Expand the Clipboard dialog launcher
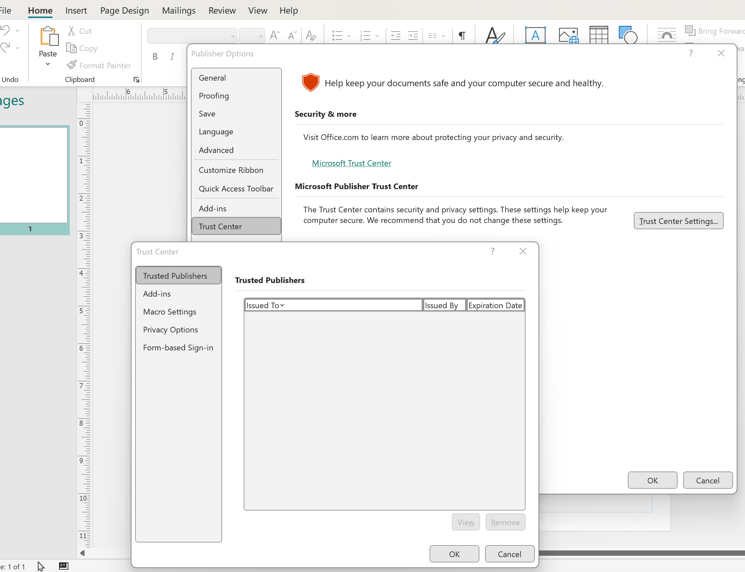The image size is (745, 572). click(136, 80)
